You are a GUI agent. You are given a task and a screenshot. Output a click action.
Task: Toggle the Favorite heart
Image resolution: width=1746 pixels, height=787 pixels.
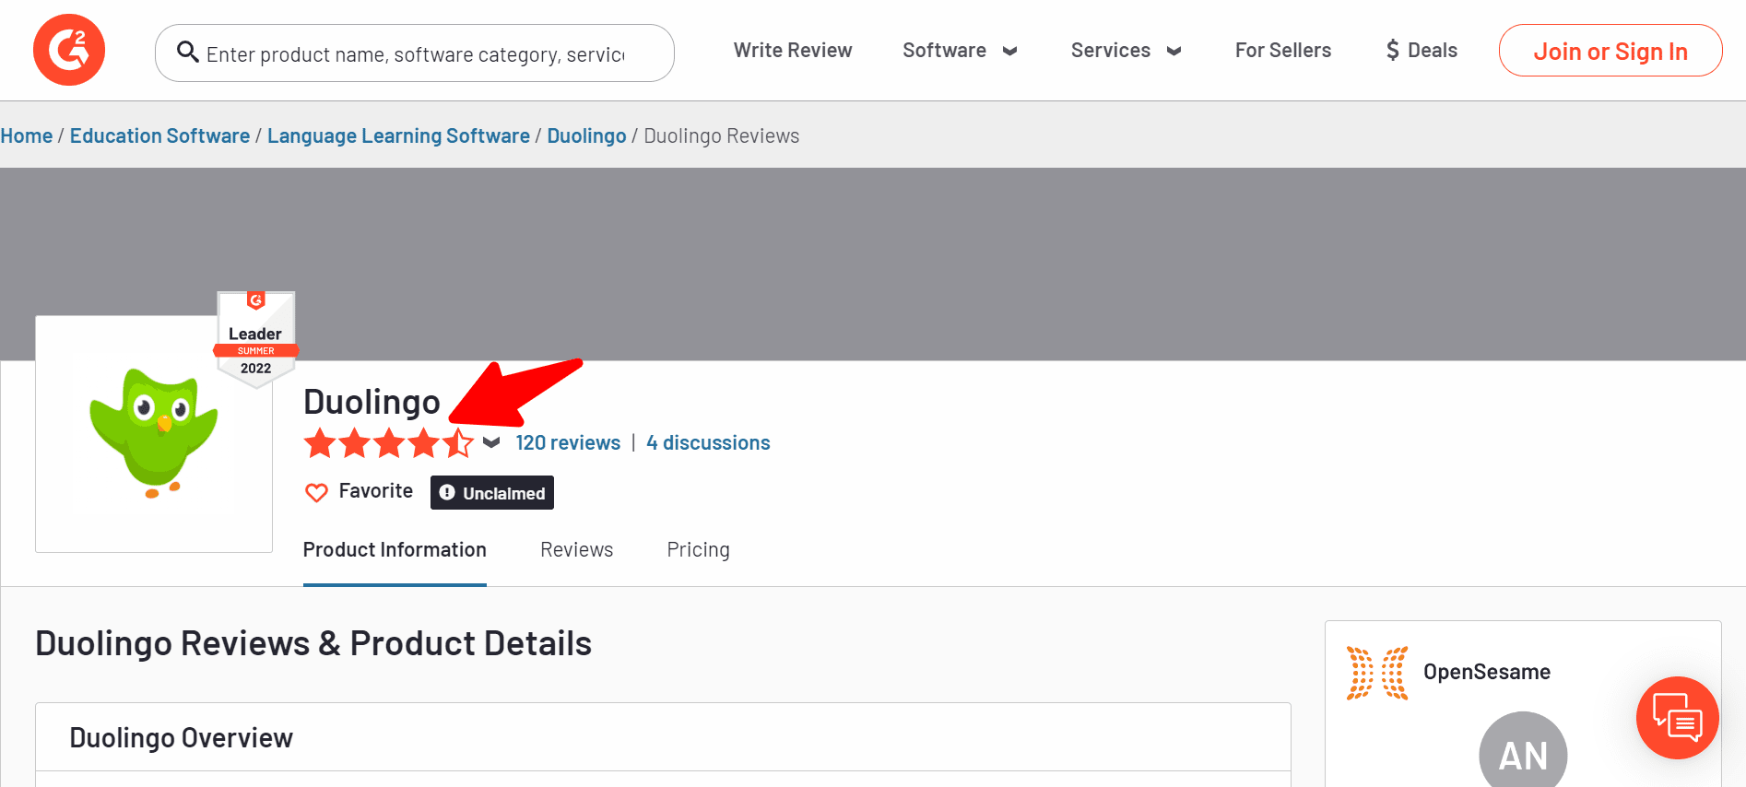coord(316,492)
